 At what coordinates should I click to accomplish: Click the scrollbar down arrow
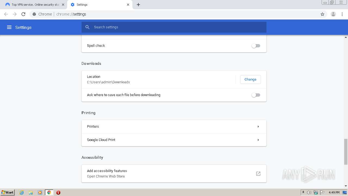(x=346, y=186)
